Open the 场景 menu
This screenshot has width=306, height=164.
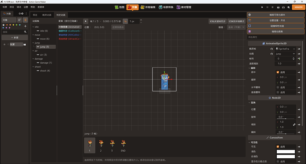[5, 7]
